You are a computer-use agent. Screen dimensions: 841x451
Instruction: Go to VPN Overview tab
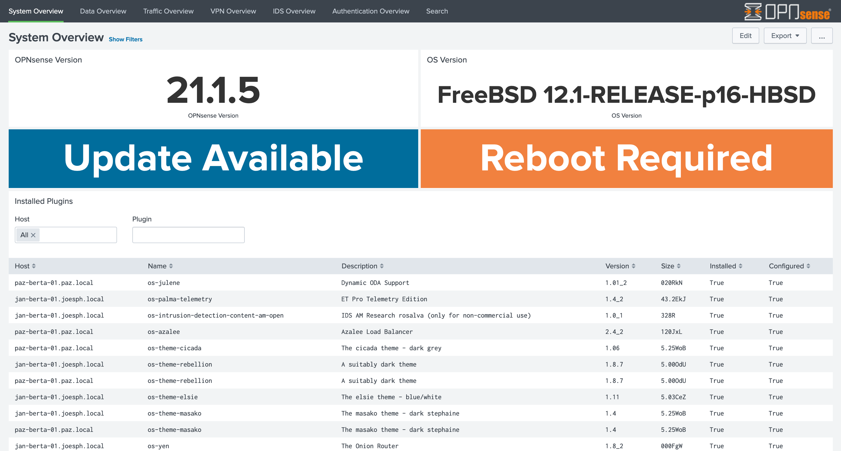pyautogui.click(x=233, y=11)
